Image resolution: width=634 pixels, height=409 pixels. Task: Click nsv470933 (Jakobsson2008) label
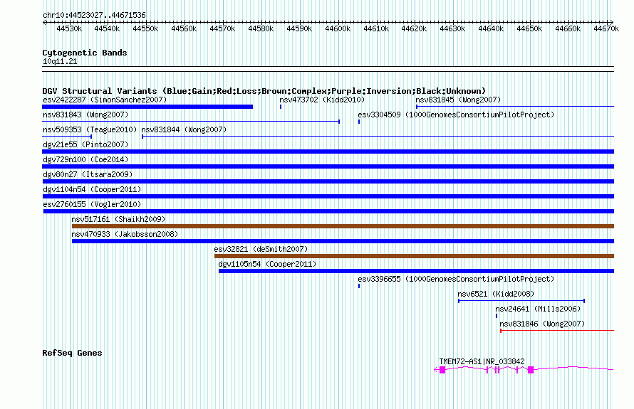[x=125, y=234]
